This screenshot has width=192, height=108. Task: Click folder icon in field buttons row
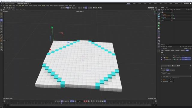tap(179, 66)
